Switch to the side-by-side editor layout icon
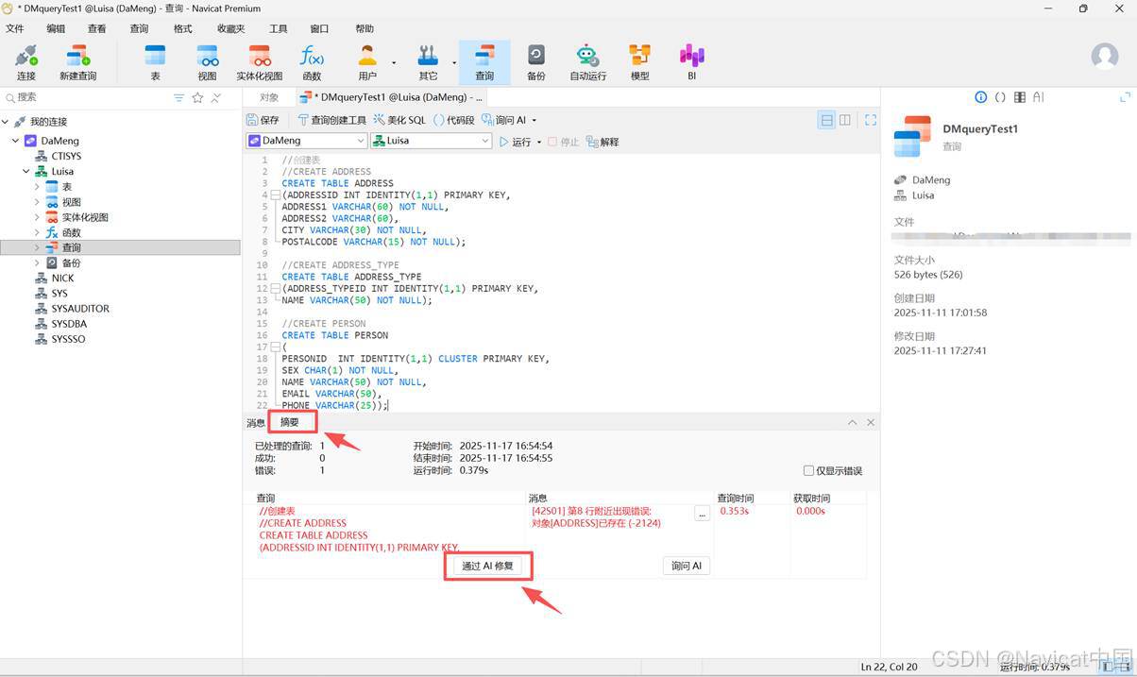Image resolution: width=1137 pixels, height=677 pixels. coord(845,120)
